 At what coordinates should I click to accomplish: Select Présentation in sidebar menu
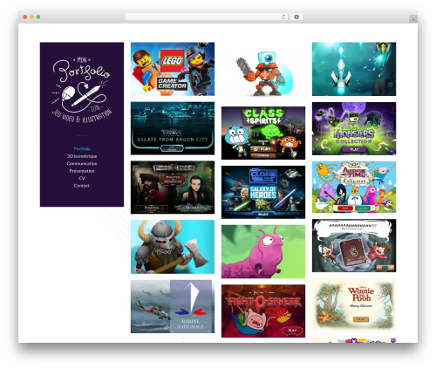82,171
